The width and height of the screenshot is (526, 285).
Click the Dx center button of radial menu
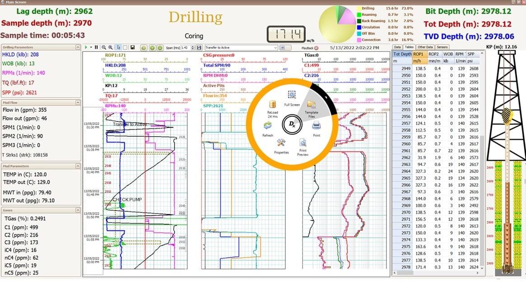point(292,124)
